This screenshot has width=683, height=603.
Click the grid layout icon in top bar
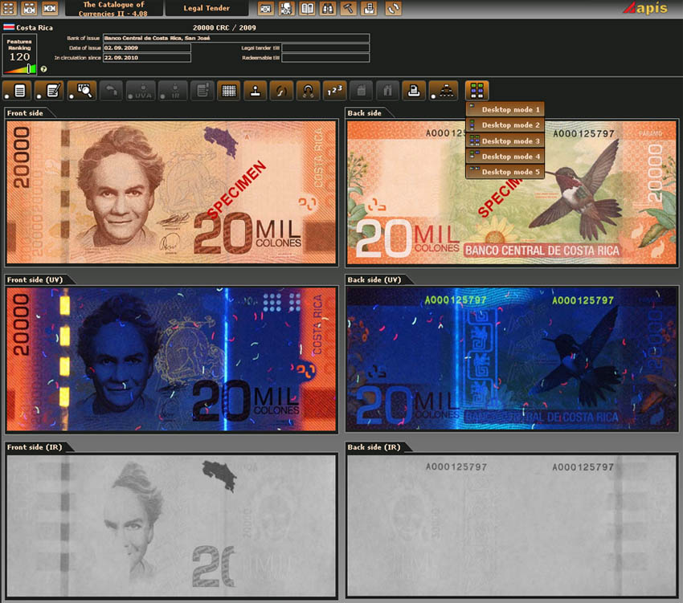point(9,8)
